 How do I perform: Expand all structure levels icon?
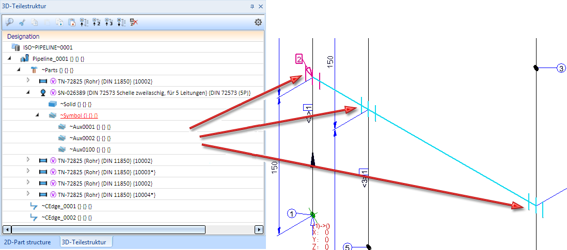pyautogui.click(x=121, y=22)
